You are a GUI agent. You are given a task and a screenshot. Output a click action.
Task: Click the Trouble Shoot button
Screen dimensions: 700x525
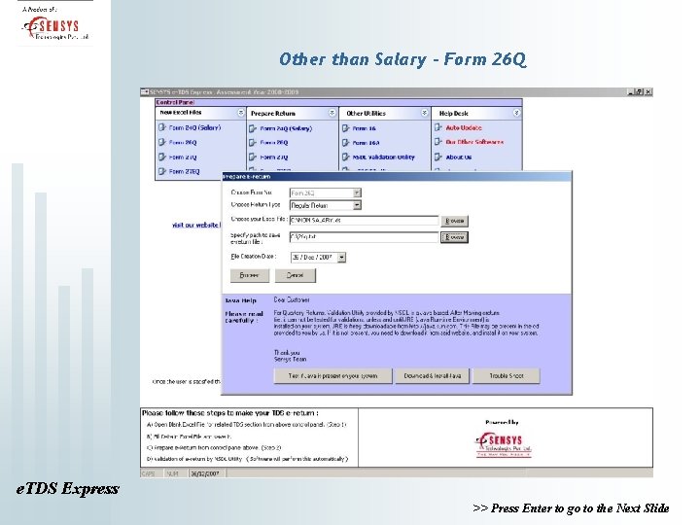pos(507,376)
